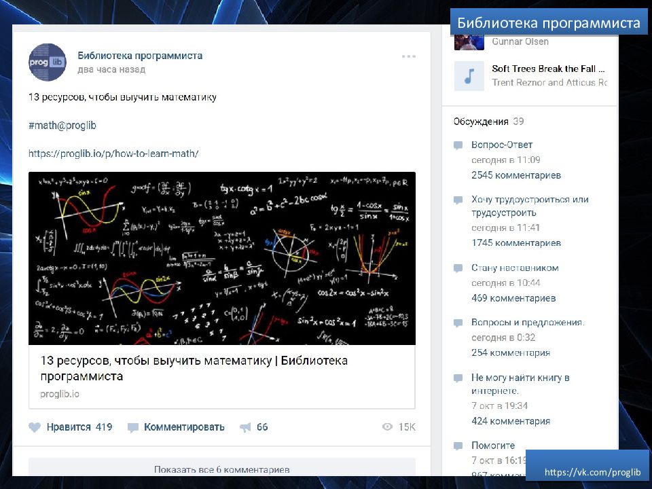Click bubble icon beside Хочу трудоустроиться
The width and height of the screenshot is (652, 489).
(x=458, y=200)
